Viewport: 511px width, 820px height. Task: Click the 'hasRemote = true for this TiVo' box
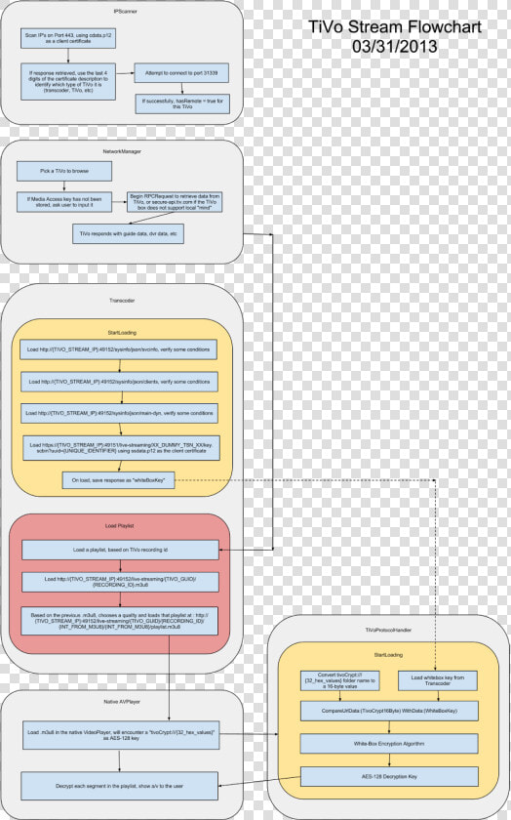tap(182, 103)
